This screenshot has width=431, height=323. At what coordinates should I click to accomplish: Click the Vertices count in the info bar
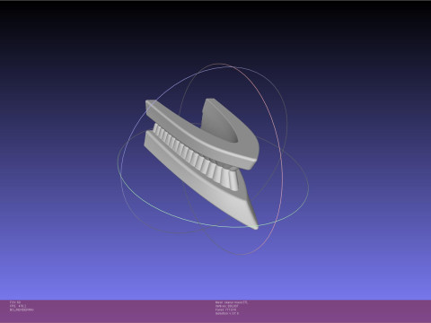227,306
